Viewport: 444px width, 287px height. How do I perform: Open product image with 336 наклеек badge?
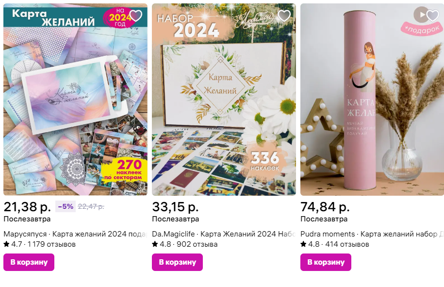point(224,100)
